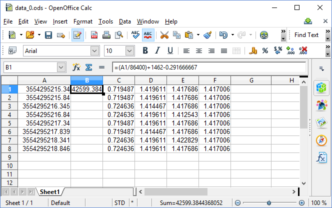The width and height of the screenshot is (332, 208).
Task: Toggle Bold formatting
Action: click(145, 50)
